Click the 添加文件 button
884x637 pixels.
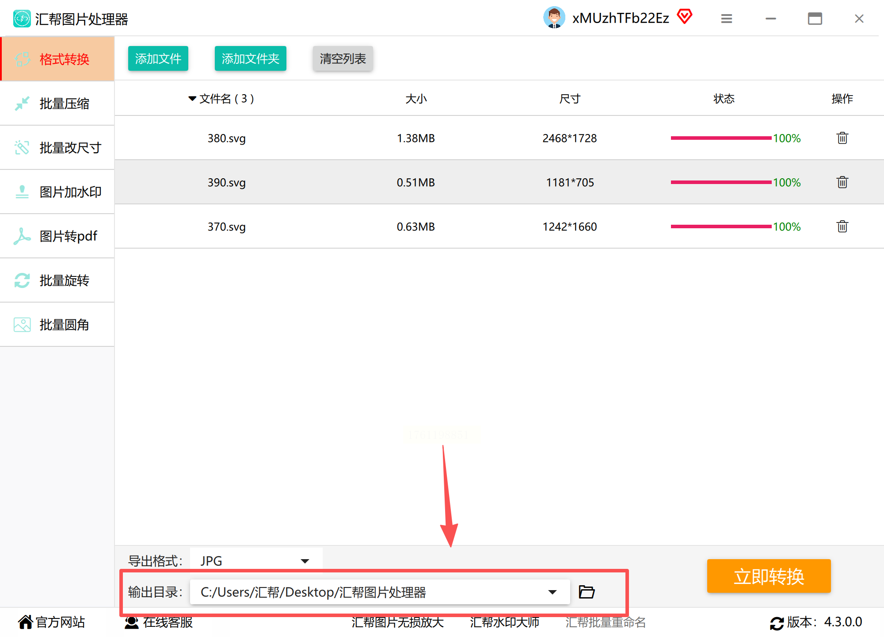pyautogui.click(x=158, y=58)
